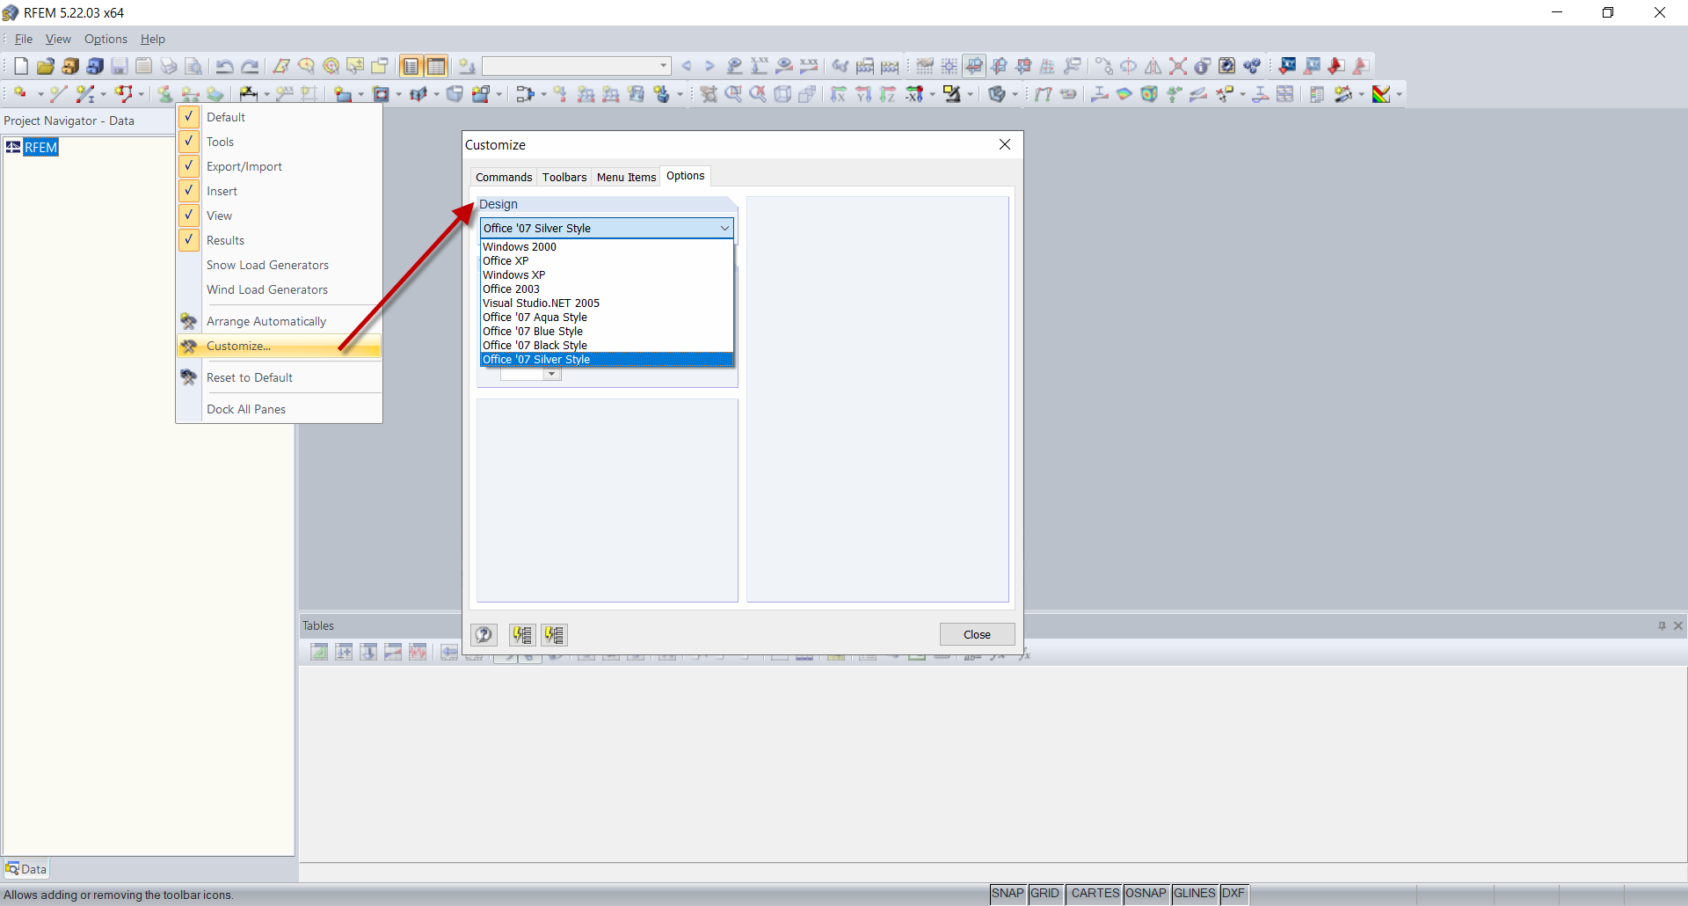Expand the color scale icon dropdown arrow

(1399, 94)
